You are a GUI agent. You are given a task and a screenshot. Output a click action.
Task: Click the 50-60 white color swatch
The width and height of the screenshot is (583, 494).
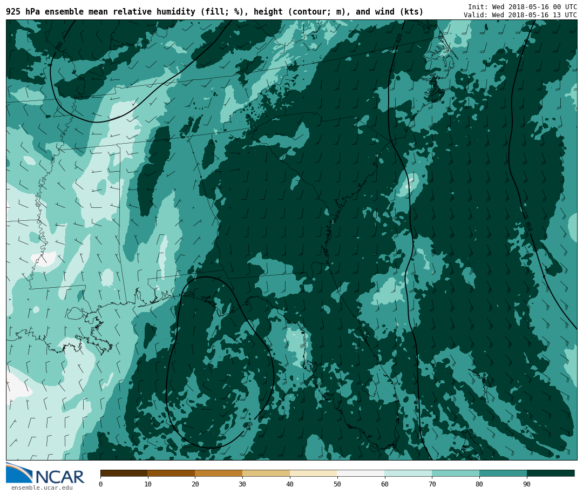[x=361, y=473]
